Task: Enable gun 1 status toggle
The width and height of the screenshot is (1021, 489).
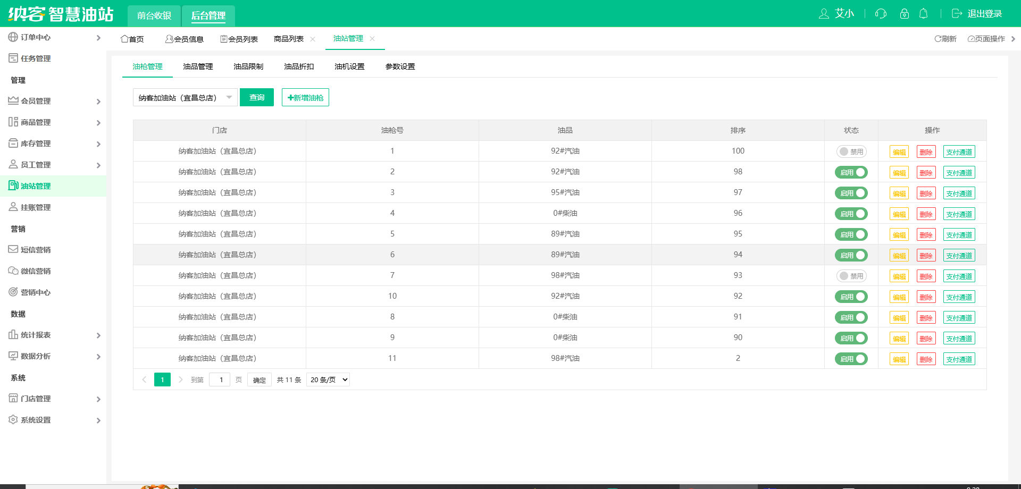Action: tap(851, 151)
